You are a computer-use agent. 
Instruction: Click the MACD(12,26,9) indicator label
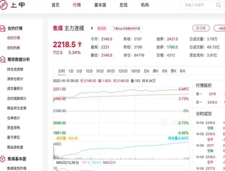pos(67,163)
